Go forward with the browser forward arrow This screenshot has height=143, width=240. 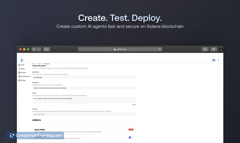point(39,49)
